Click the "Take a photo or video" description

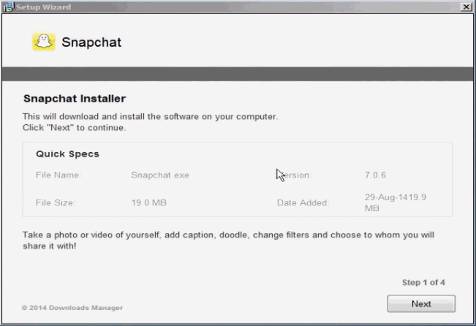pyautogui.click(x=228, y=240)
